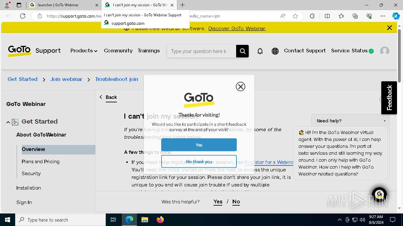Close the Need help chat bubble
The height and width of the screenshot is (226, 403).
(x=384, y=121)
